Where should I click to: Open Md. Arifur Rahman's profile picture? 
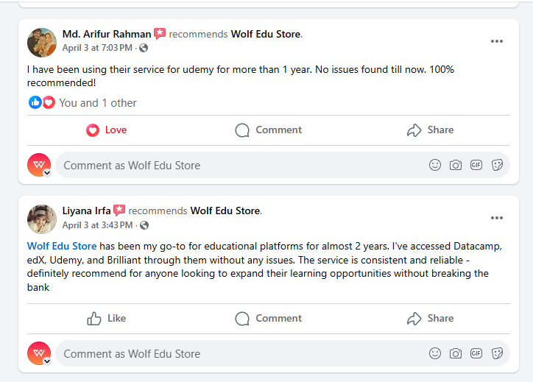(x=42, y=43)
